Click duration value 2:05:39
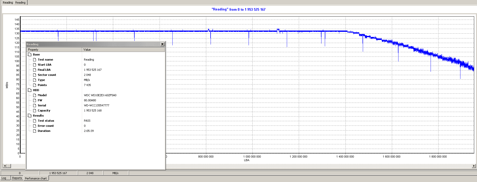This screenshot has width=477, height=182. pyautogui.click(x=89, y=131)
